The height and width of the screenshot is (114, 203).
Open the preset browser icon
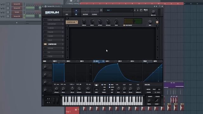[x=141, y=10]
